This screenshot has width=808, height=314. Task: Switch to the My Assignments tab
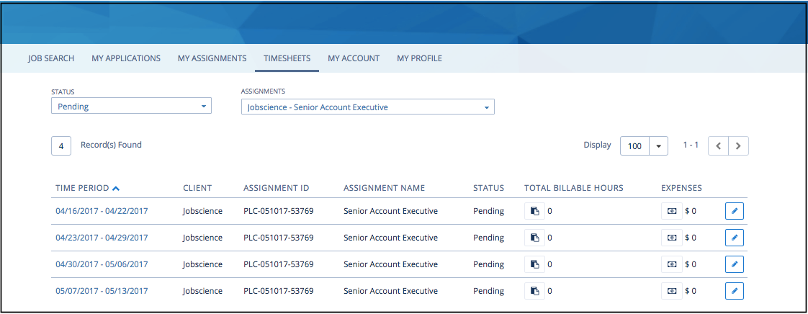pos(212,58)
